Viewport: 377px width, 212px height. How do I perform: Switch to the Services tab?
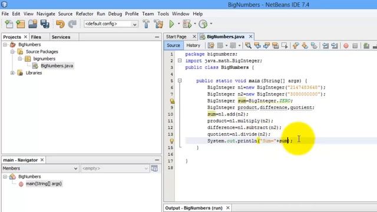pos(61,37)
